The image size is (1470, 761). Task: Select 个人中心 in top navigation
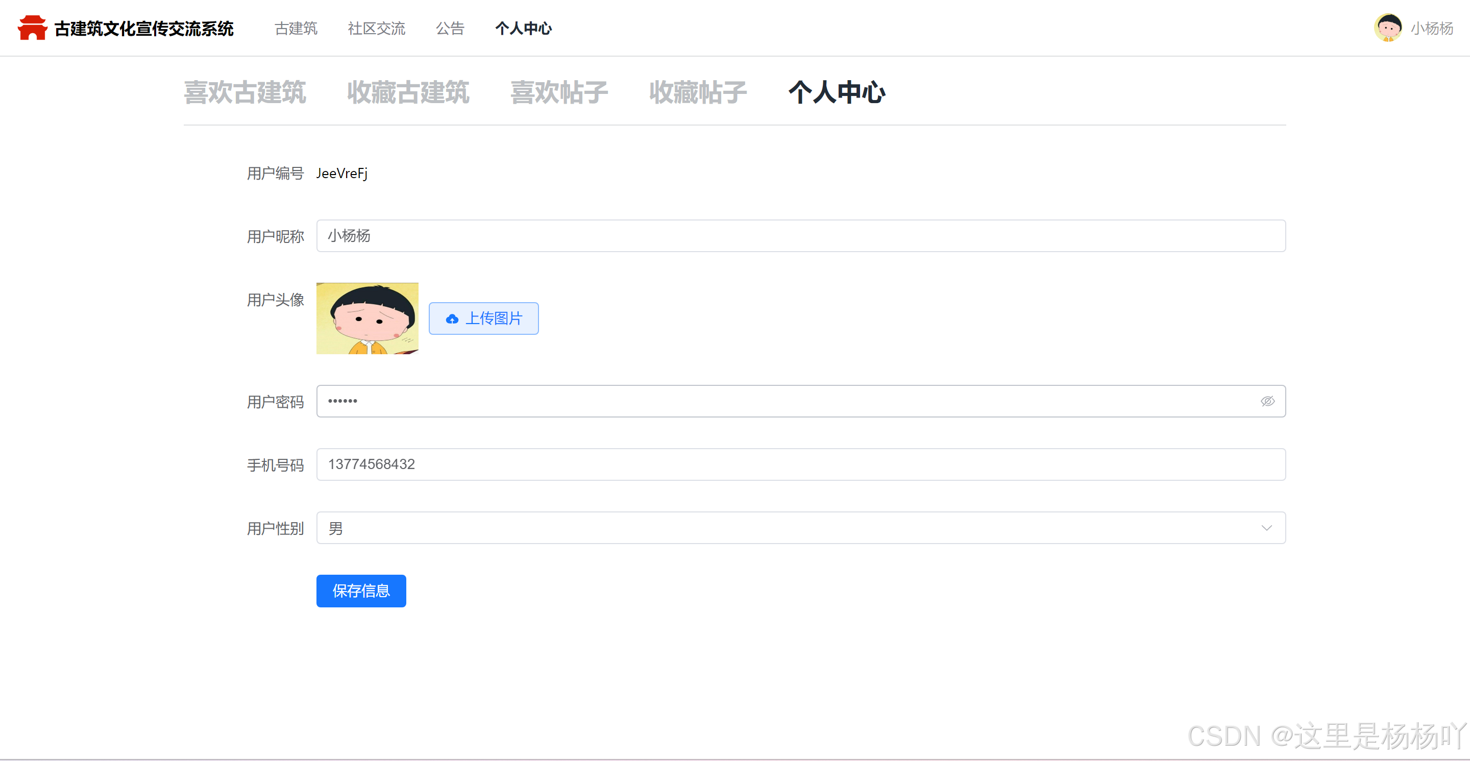[x=523, y=29]
